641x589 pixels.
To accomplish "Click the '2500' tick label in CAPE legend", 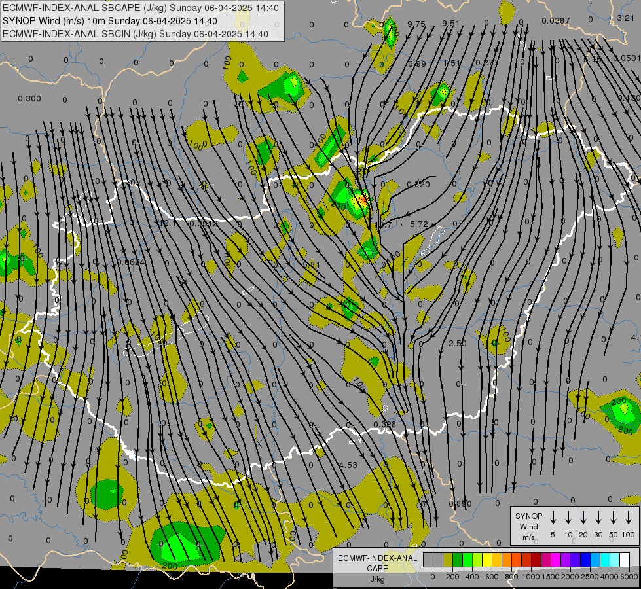I will [589, 577].
